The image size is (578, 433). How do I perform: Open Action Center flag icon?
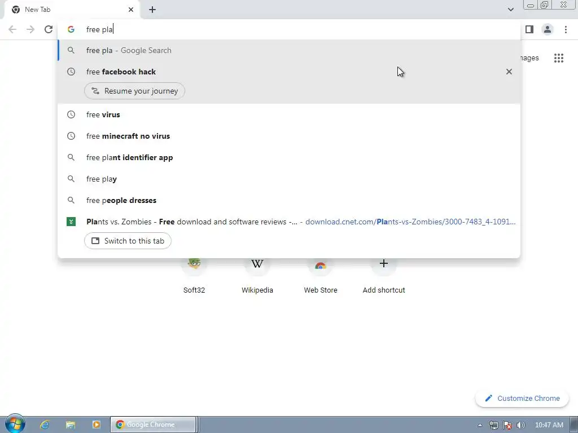coord(507,425)
